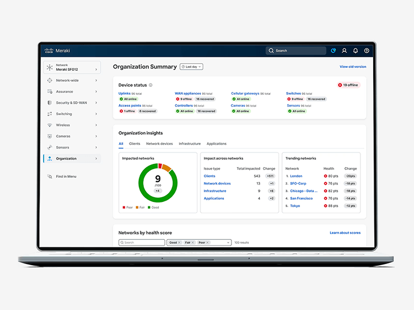Switch to the Applications tab
This screenshot has height=310, width=414.
click(x=217, y=144)
